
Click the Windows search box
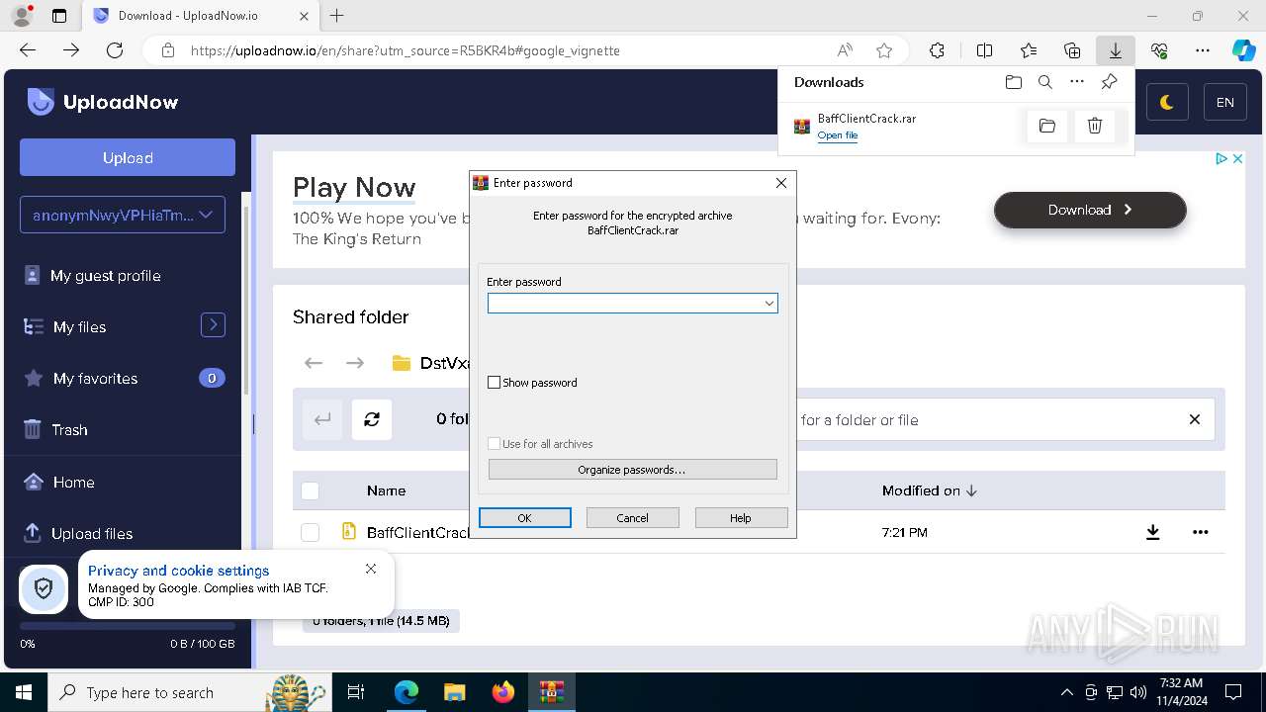tap(188, 692)
